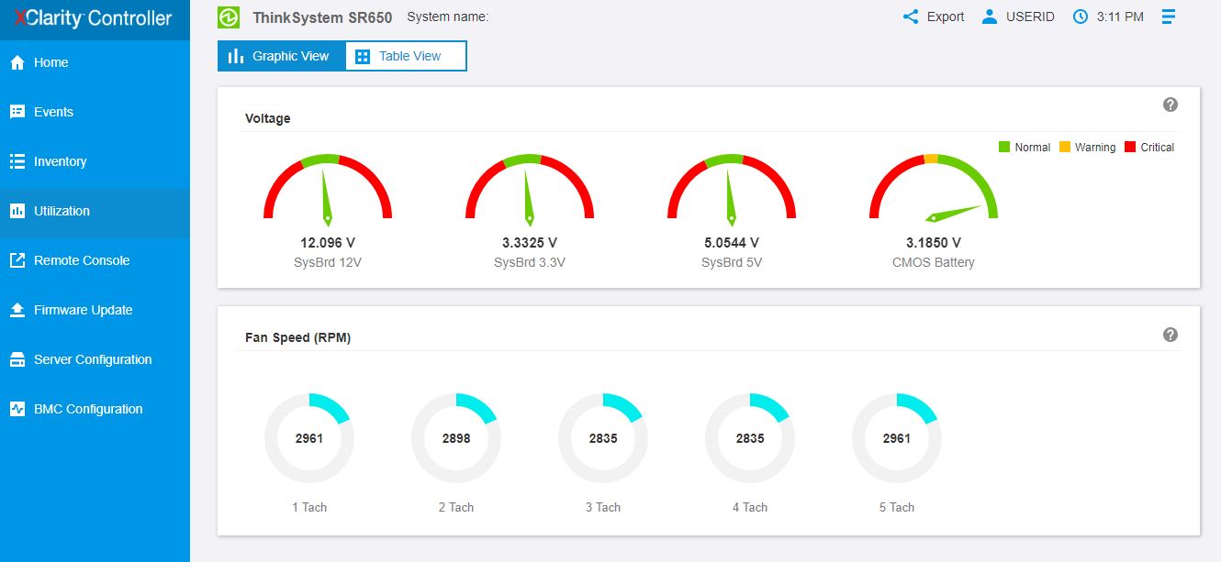Click the yellow Warning legend swatch
The height and width of the screenshot is (562, 1221).
point(1065,147)
